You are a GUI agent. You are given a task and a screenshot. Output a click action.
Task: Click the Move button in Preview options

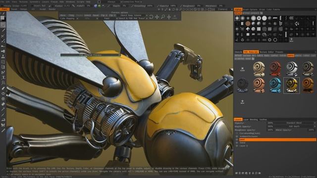point(63,15)
